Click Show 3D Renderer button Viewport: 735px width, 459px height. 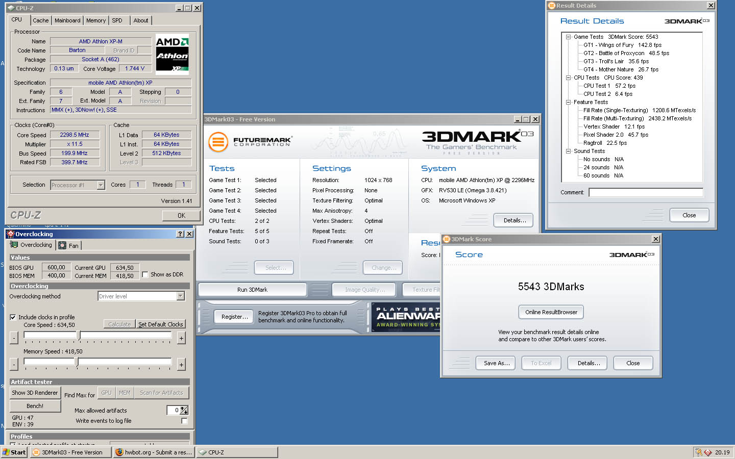(35, 393)
